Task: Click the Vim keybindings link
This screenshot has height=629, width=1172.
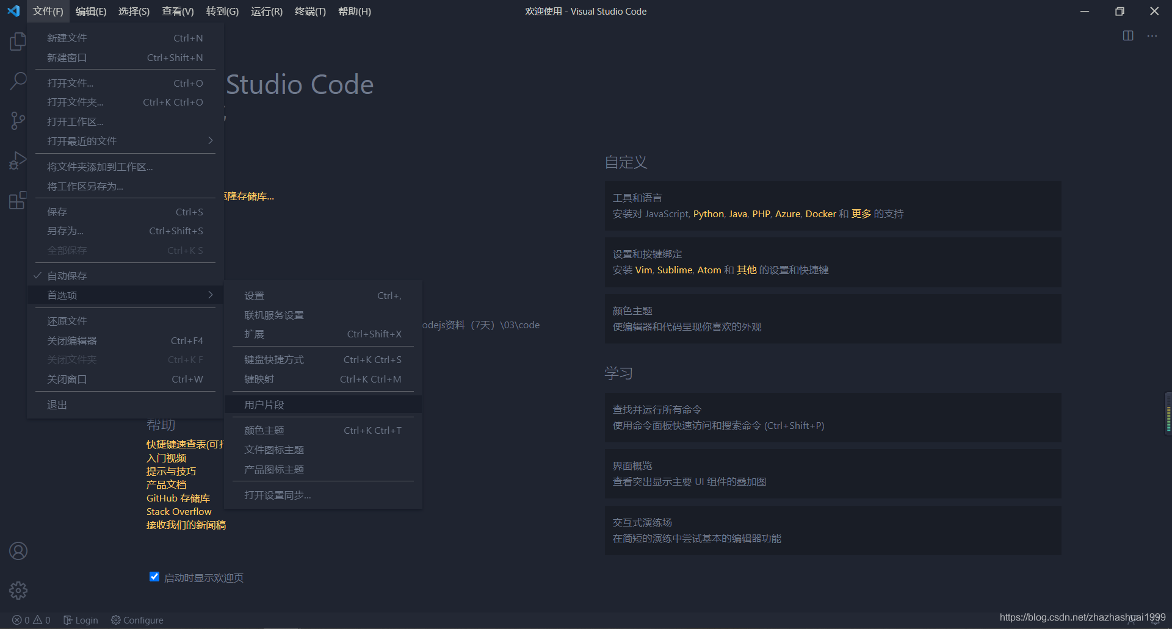Action: click(x=643, y=270)
